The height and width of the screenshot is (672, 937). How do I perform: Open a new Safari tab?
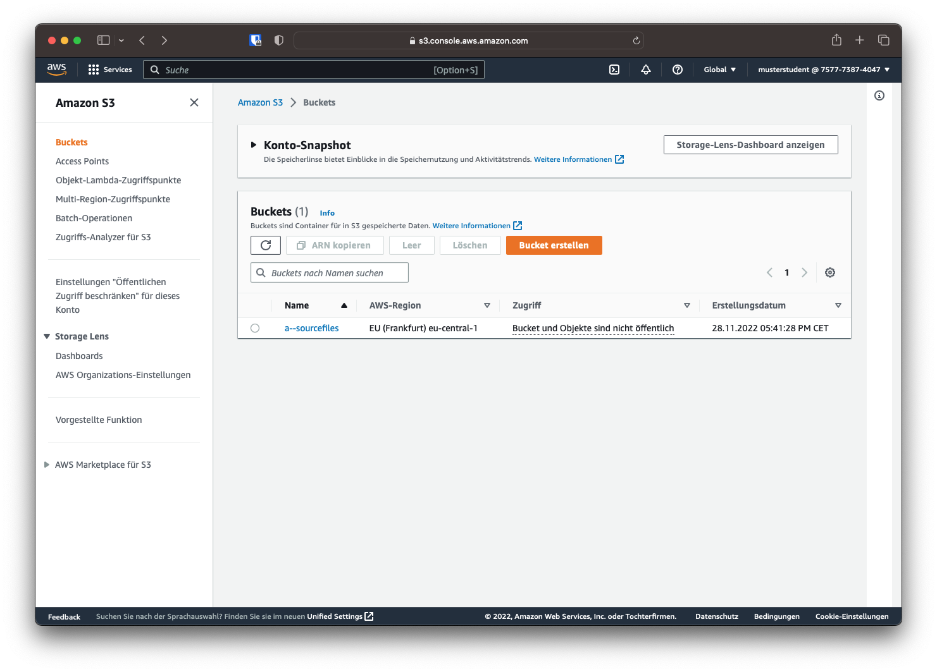click(x=860, y=40)
